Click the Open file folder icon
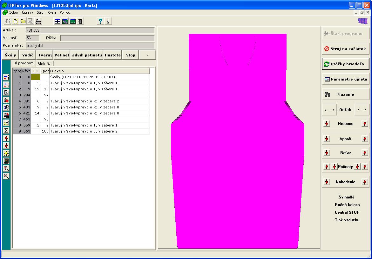The height and width of the screenshot is (259, 372). [23, 21]
